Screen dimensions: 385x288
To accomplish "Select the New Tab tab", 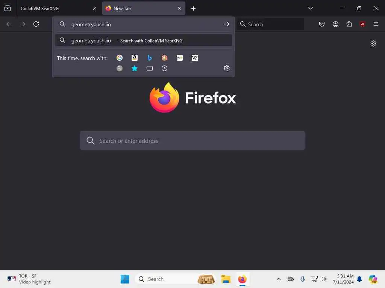I will coord(144,8).
